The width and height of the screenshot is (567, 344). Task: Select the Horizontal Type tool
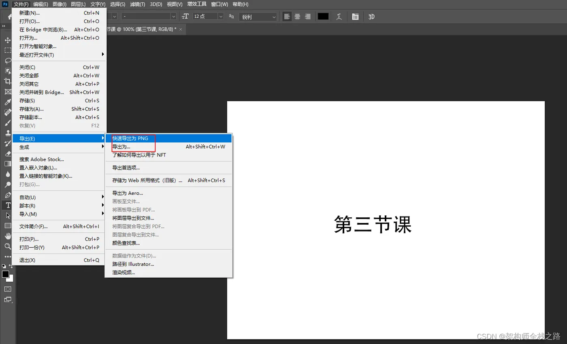click(x=8, y=205)
